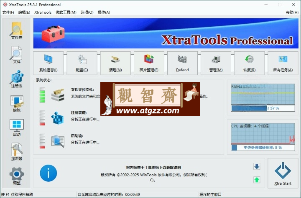The image size is (301, 198).
Task: Open the 选项(O) menu
Action: pyautogui.click(x=87, y=12)
